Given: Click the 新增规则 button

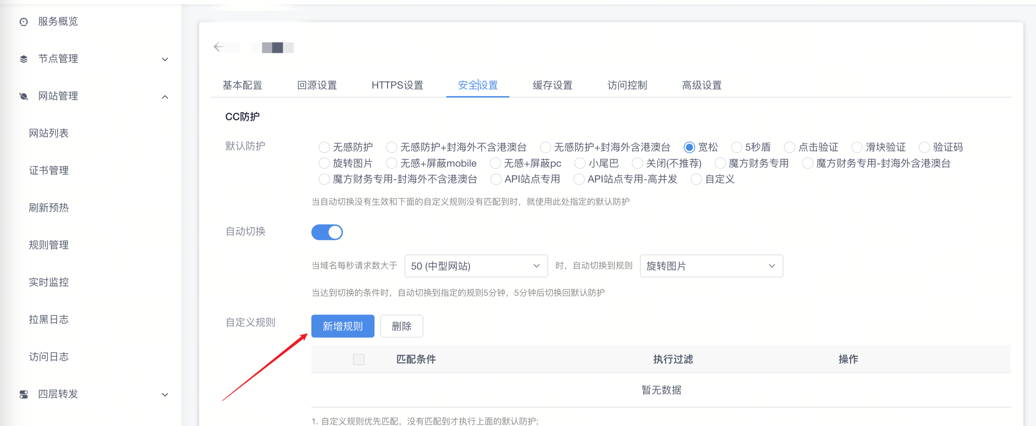Looking at the screenshot, I should pos(342,326).
